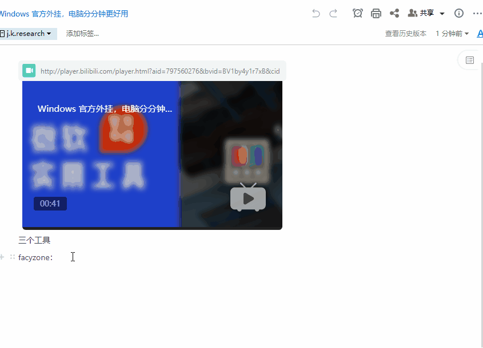
Task: Print the note using the printer icon
Action: tap(376, 13)
